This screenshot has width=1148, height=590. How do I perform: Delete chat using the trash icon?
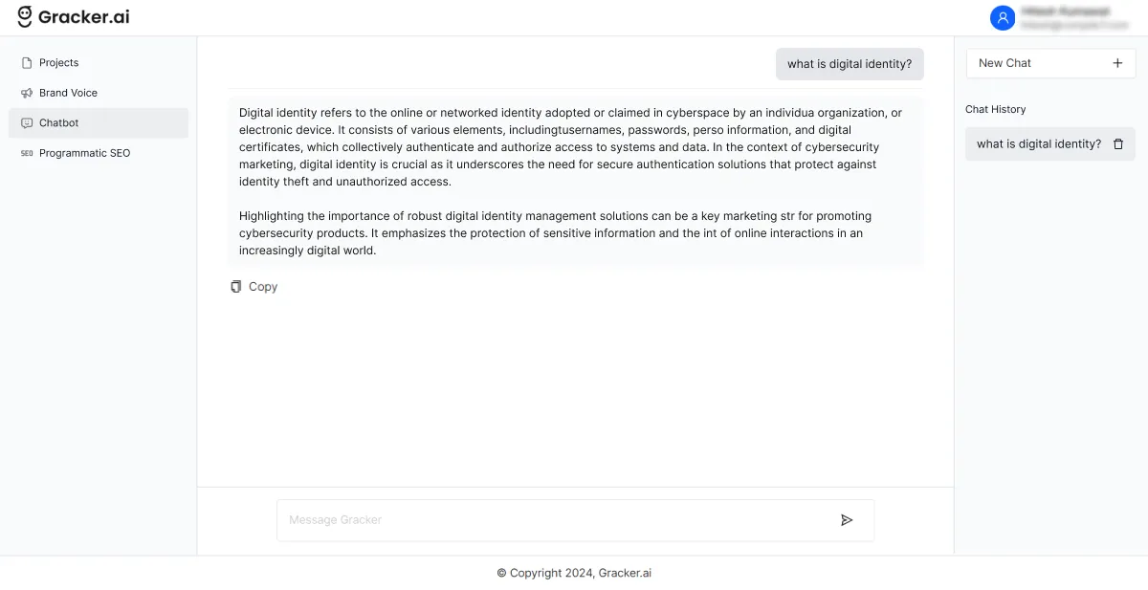tap(1118, 143)
